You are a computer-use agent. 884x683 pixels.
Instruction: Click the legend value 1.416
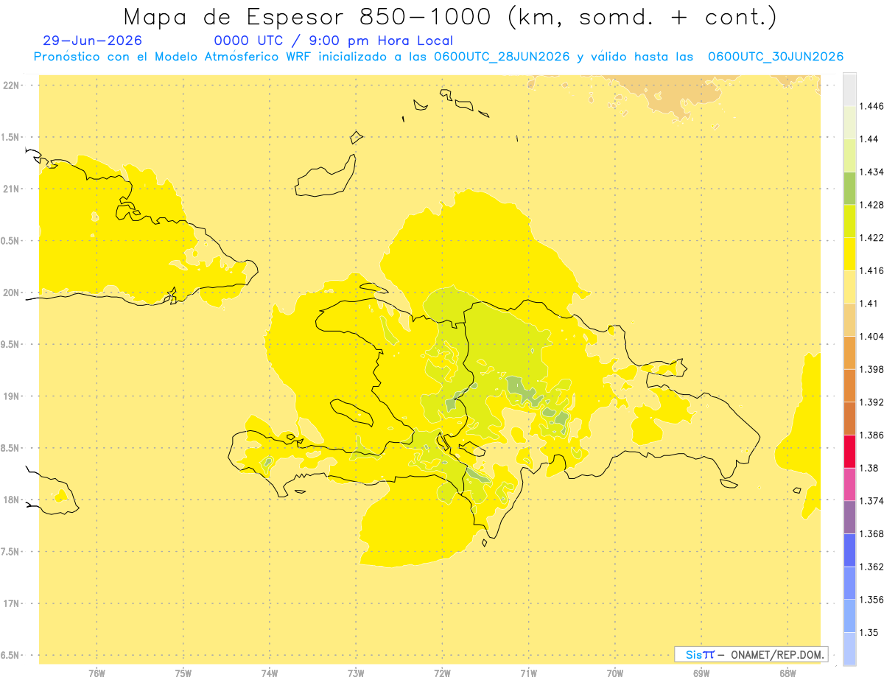[x=871, y=270]
